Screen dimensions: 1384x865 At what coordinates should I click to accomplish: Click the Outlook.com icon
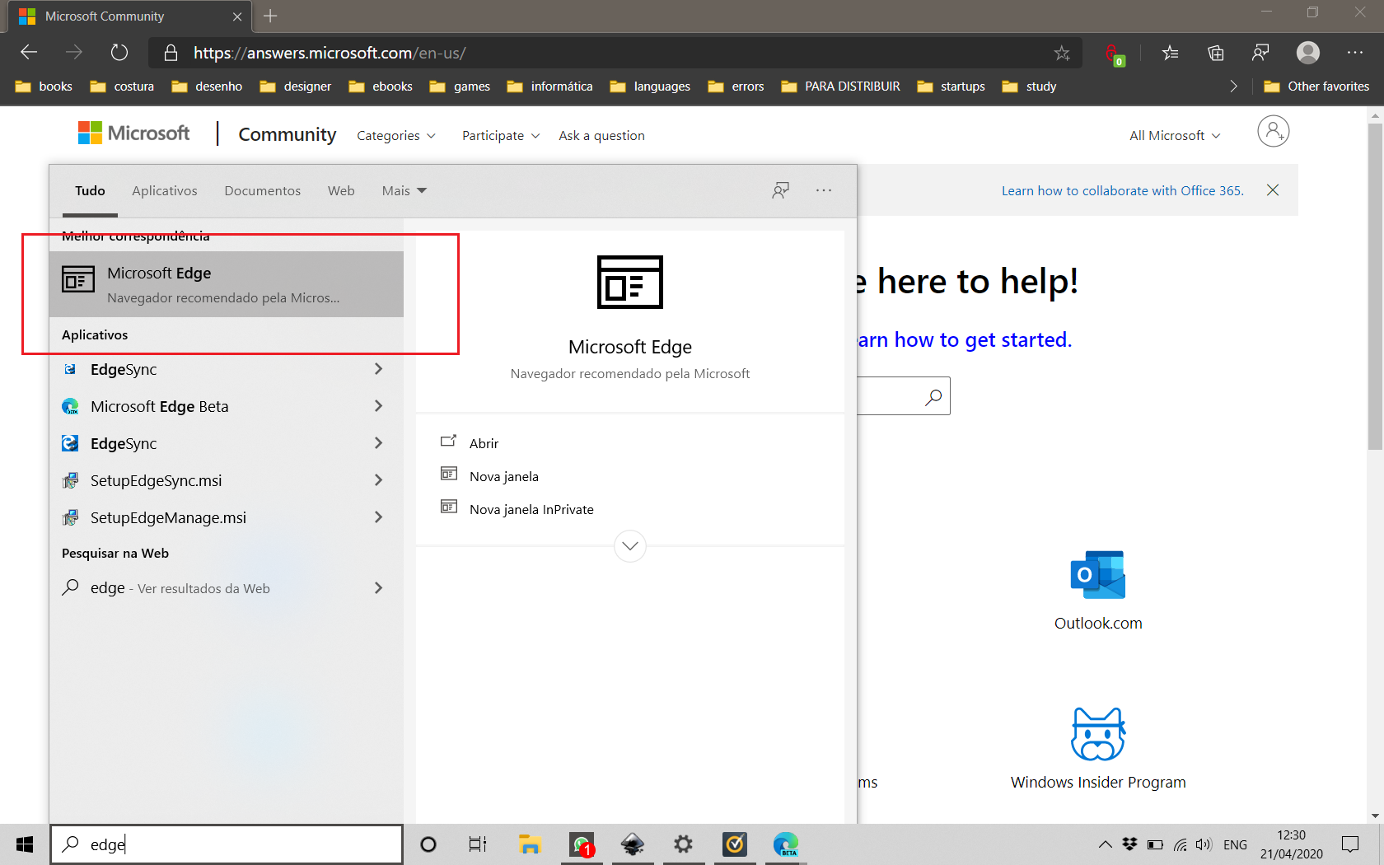(1098, 575)
